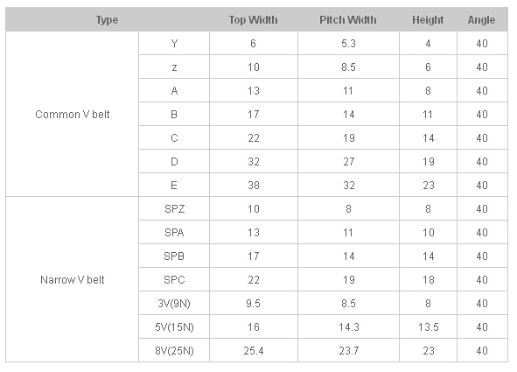Click the pitch width value 23.7

point(348,351)
